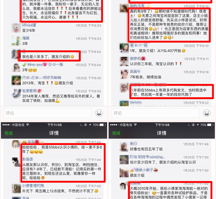
Task: Tap 完成 in the bottom-left screenshot header
Action: coord(9,133)
